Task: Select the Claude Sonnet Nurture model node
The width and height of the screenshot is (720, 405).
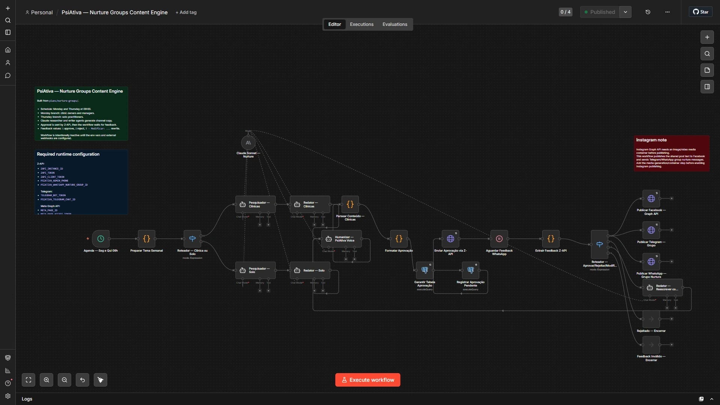Action: point(248,143)
